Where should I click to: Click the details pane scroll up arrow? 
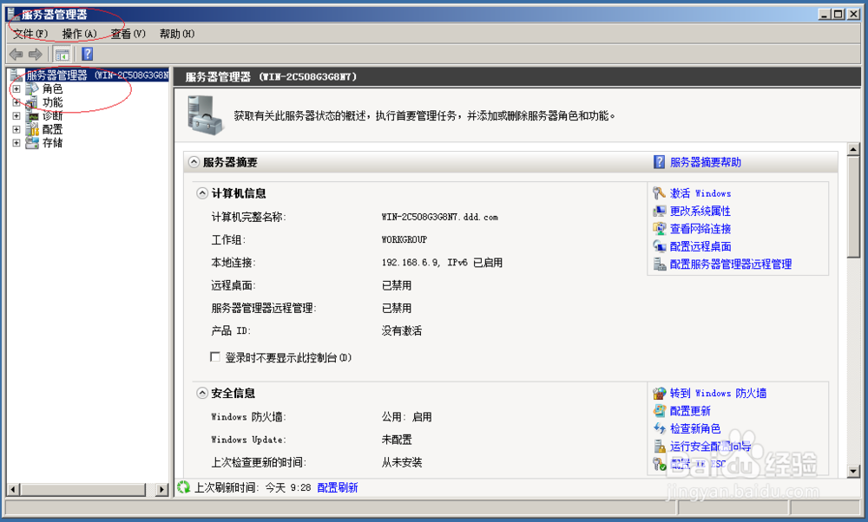click(x=853, y=149)
